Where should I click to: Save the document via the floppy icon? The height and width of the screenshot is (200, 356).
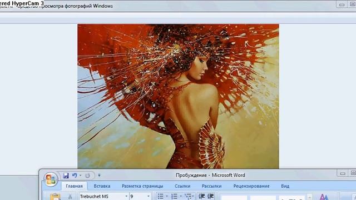(66, 176)
